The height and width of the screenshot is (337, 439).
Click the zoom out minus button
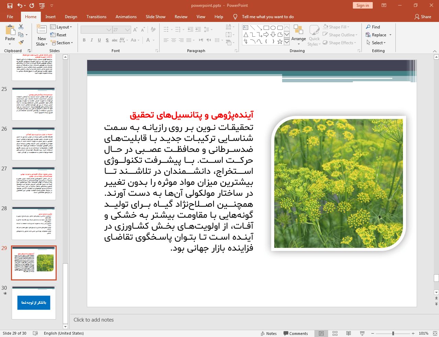pyautogui.click(x=373, y=333)
